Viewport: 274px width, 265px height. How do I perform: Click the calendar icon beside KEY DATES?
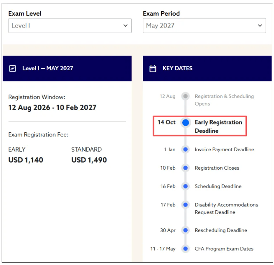click(x=153, y=68)
